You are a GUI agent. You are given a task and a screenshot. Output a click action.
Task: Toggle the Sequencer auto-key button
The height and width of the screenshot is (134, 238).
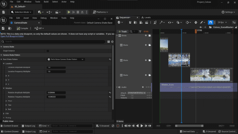click(x=196, y=22)
